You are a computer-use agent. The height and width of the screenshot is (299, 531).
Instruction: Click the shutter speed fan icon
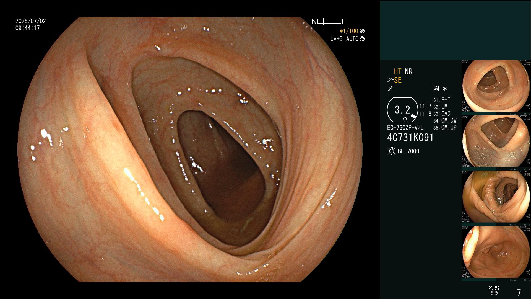click(362, 31)
